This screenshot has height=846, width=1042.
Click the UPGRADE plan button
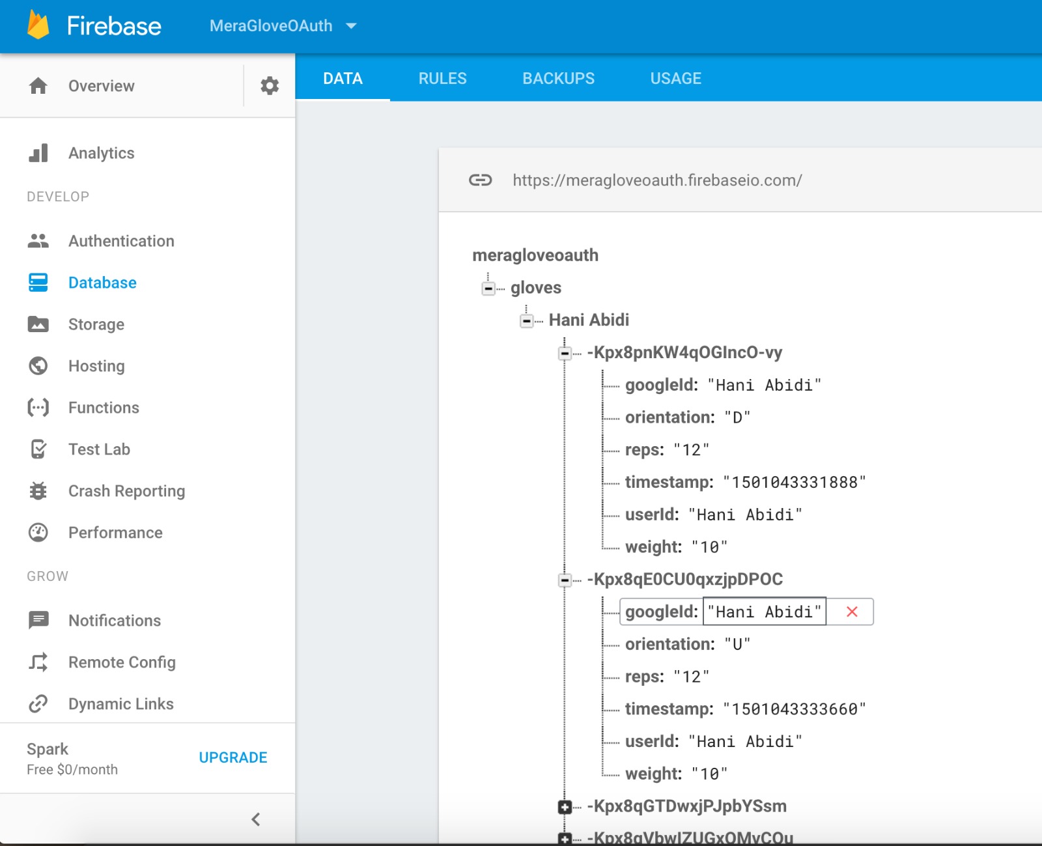click(x=233, y=757)
